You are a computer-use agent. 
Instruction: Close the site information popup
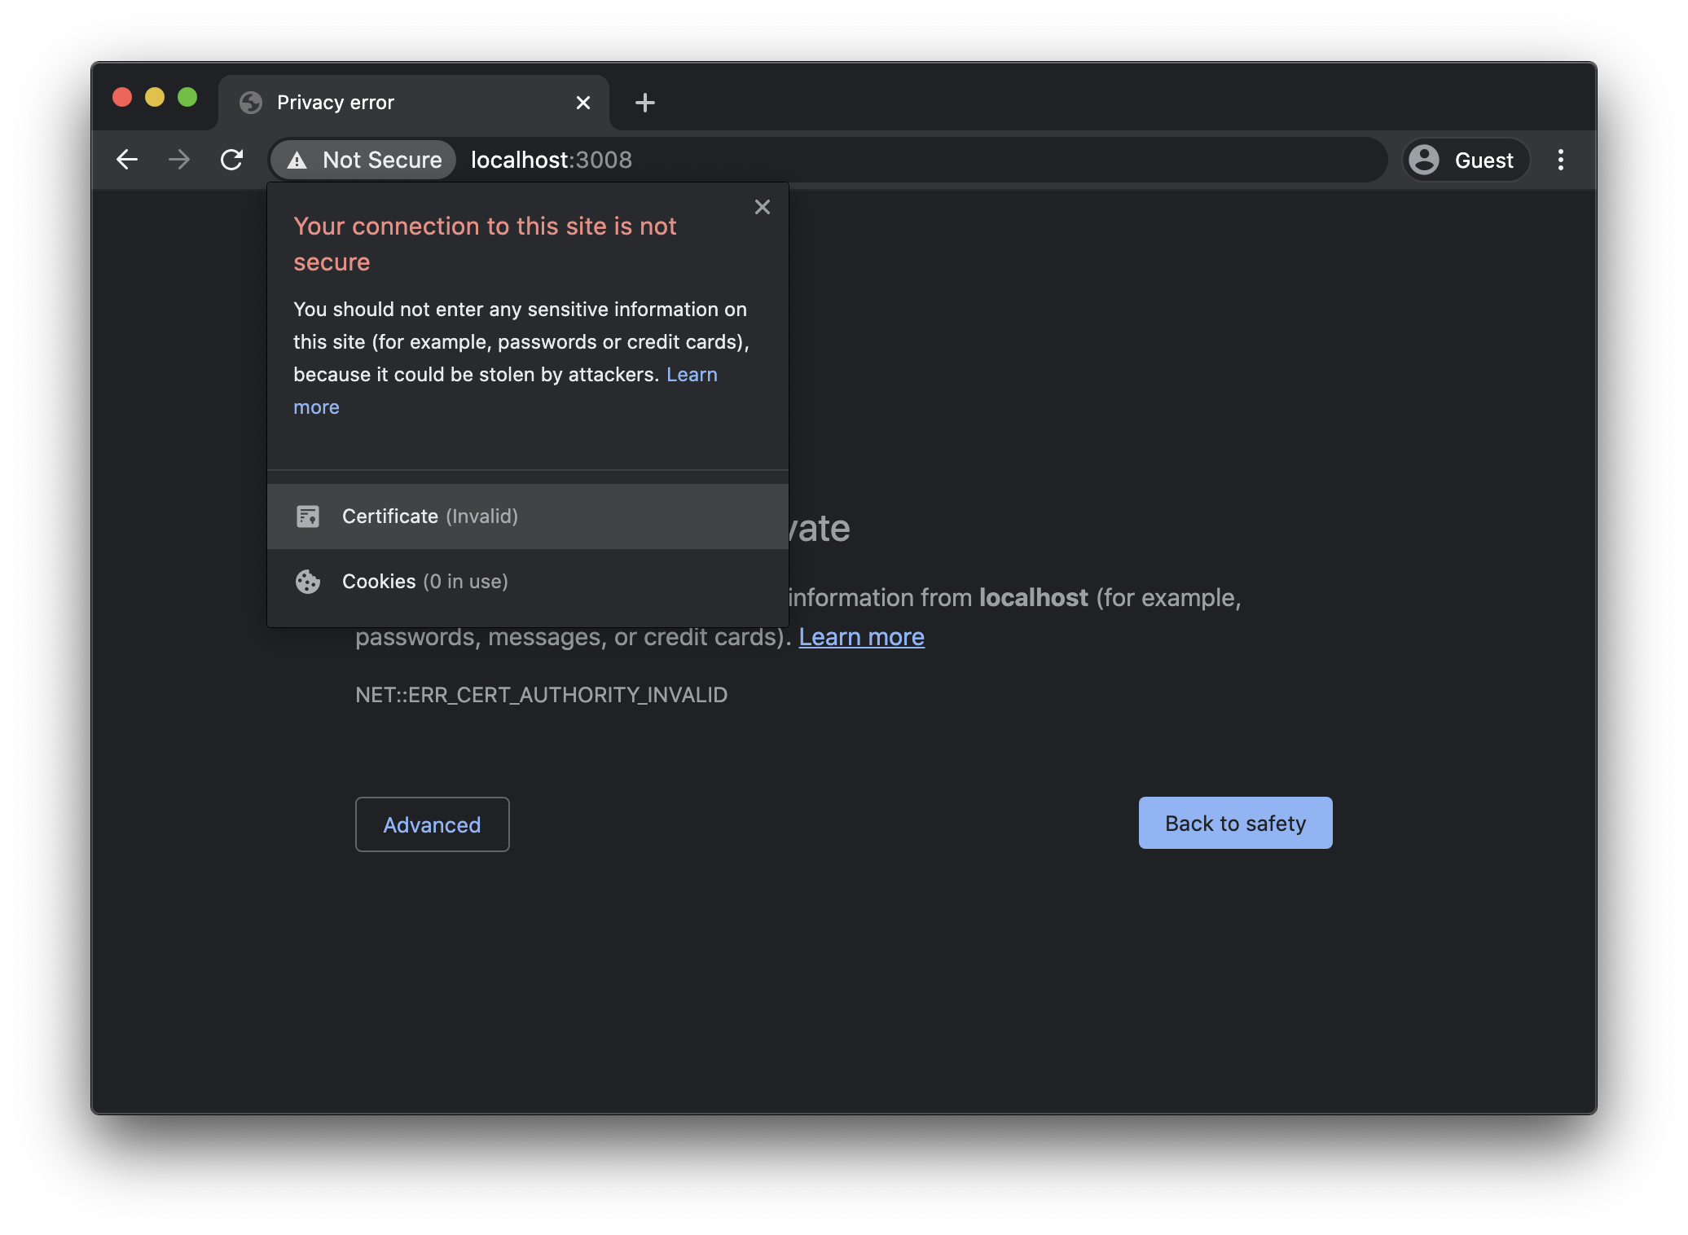coord(762,207)
